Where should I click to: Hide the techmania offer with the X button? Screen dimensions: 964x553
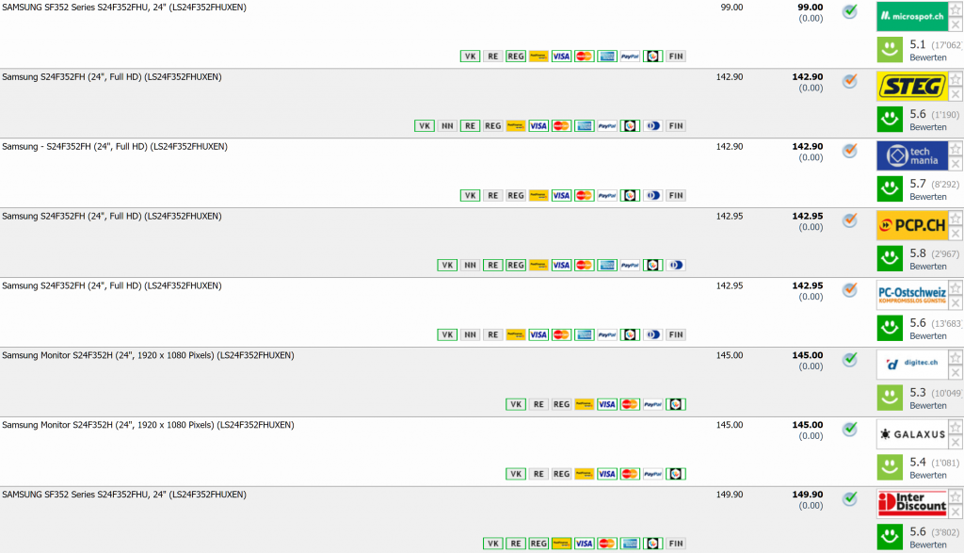point(956,164)
